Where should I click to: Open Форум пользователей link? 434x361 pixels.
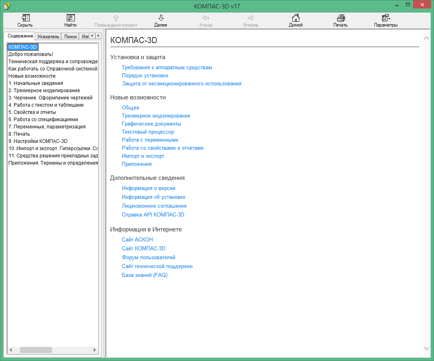point(149,258)
